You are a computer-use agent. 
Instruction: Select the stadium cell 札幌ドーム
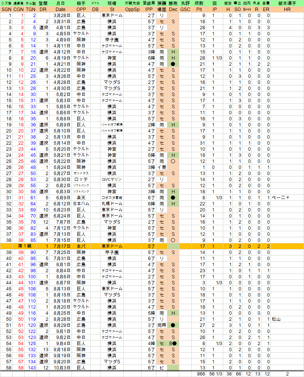112,203
